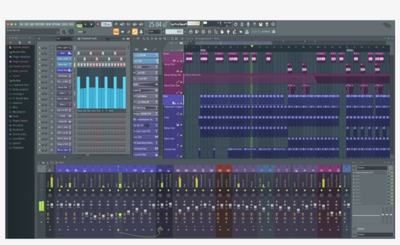Toggle first step of Kick channel sequencer

coord(79,54)
